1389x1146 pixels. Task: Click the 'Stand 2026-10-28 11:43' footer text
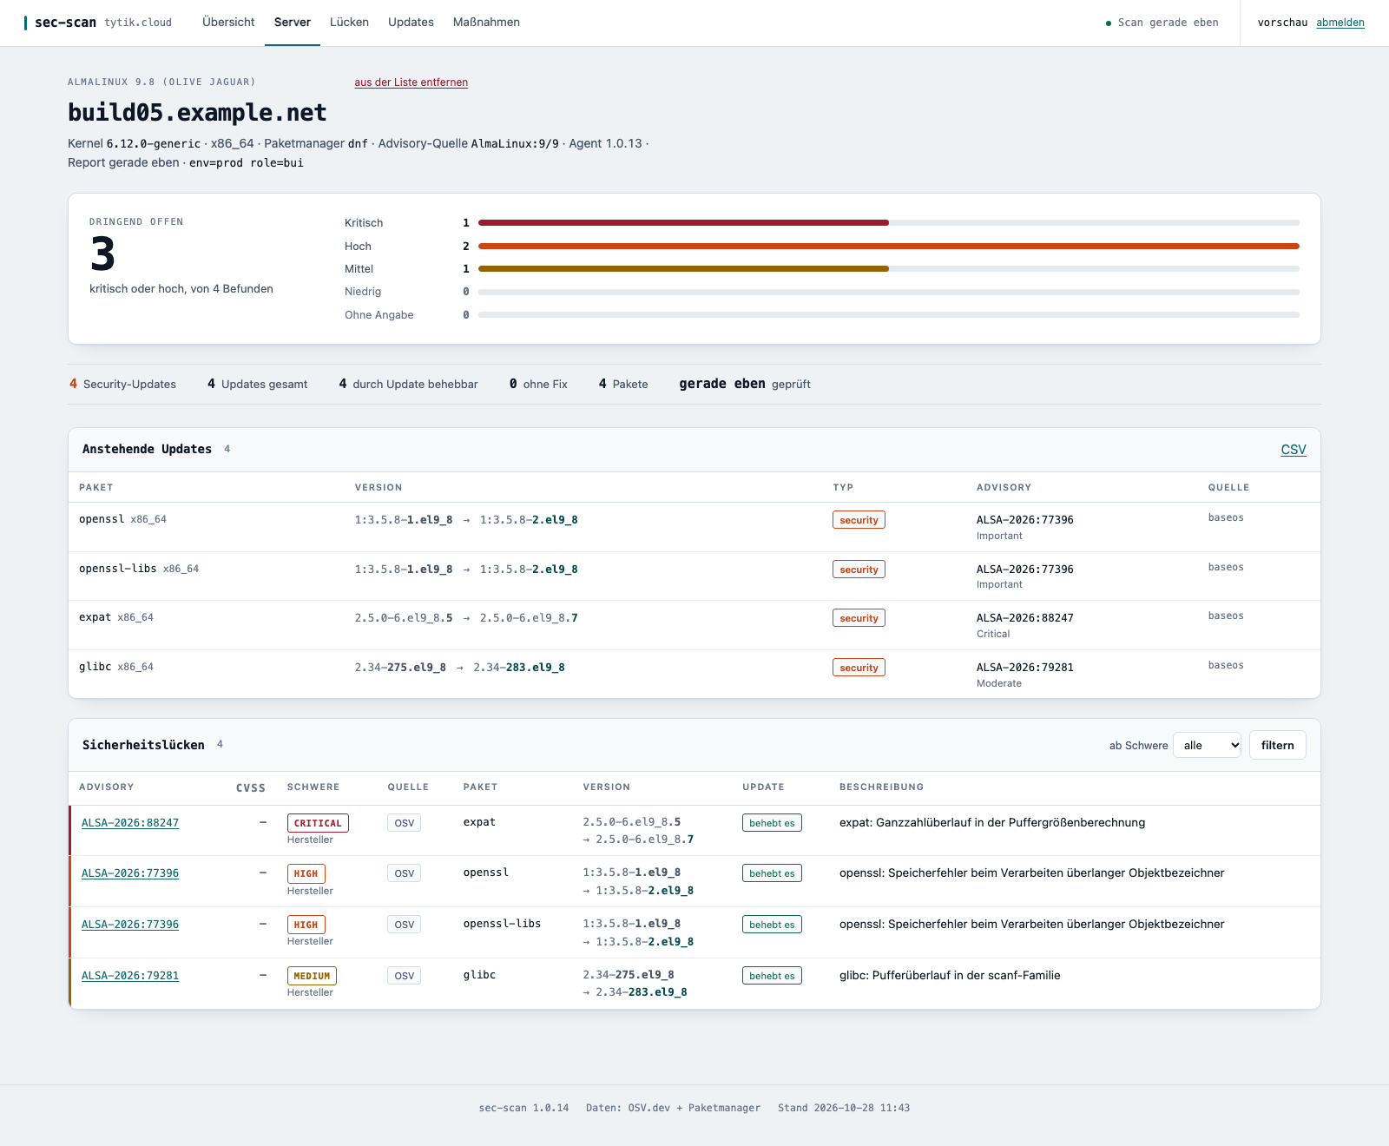844,1108
